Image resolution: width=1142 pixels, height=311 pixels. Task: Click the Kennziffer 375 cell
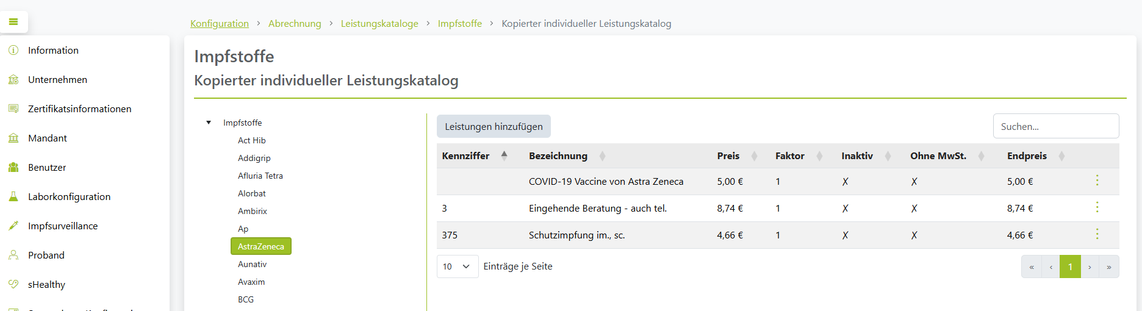pos(450,235)
